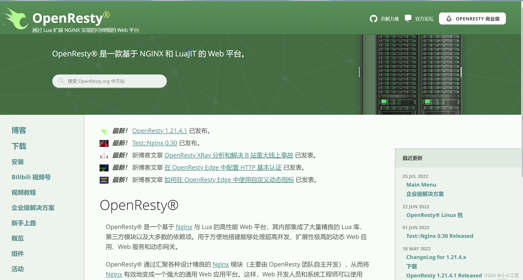523x280 pixels.
Task: Open ChangeLog for 1.21.4.x update
Action: coord(436,257)
